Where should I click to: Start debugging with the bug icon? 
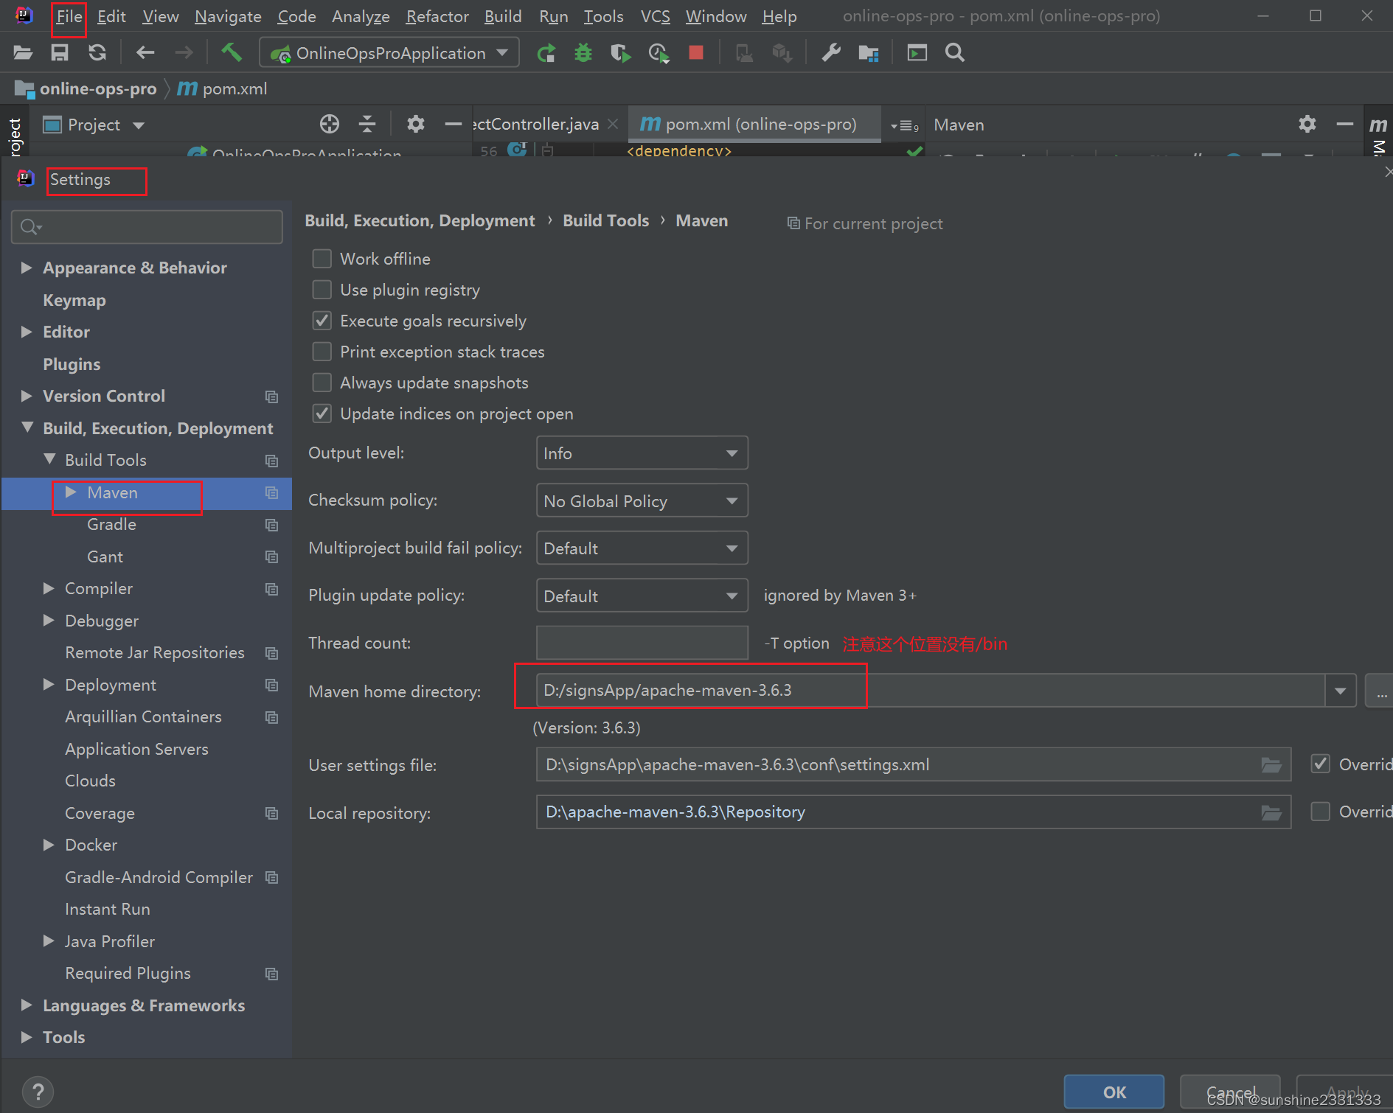pos(583,52)
